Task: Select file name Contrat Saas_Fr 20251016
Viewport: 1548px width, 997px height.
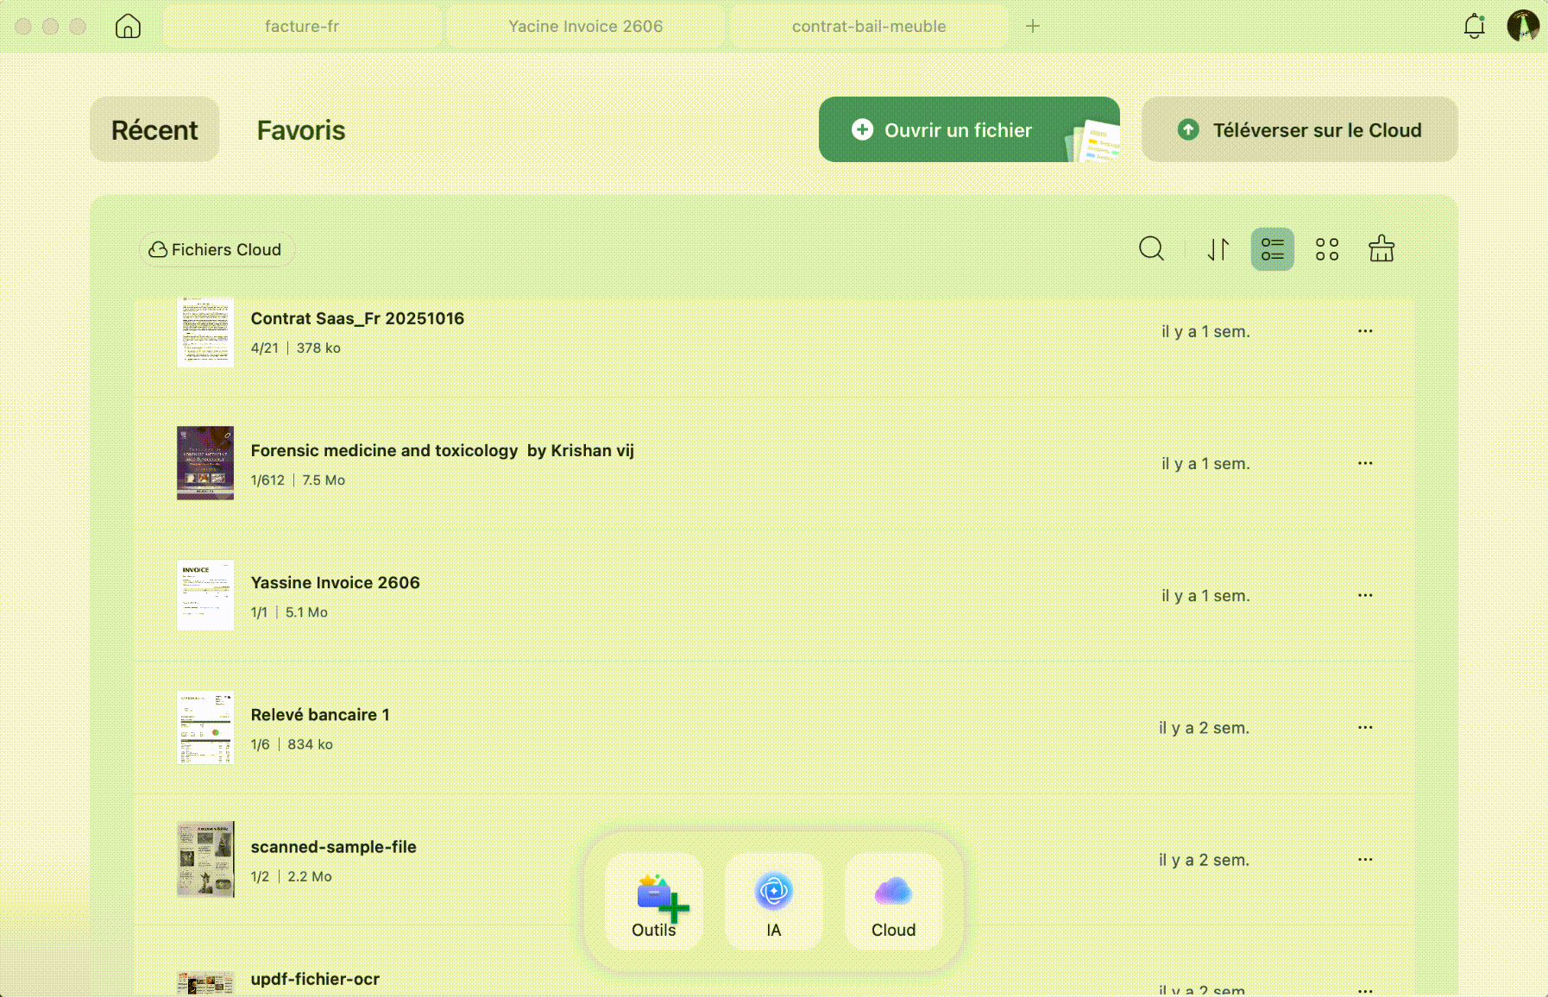Action: [357, 318]
